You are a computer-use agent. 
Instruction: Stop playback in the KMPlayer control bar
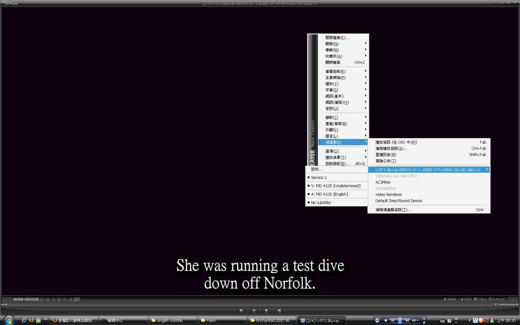click(x=266, y=310)
